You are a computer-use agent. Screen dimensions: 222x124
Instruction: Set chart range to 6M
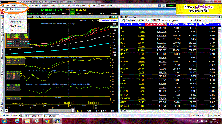coord(105,111)
